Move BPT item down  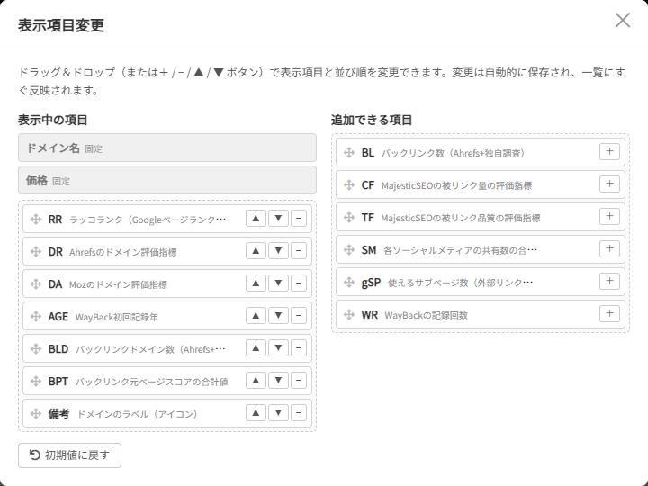click(x=278, y=380)
